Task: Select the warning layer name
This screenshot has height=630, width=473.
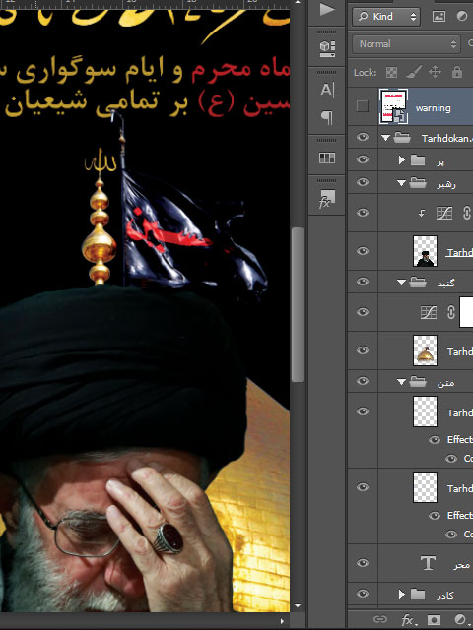Action: tap(434, 108)
